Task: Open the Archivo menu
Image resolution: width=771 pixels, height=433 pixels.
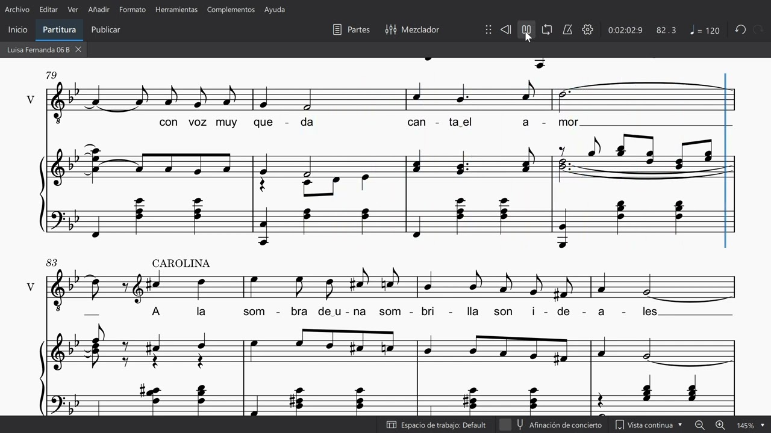Action: 17,10
